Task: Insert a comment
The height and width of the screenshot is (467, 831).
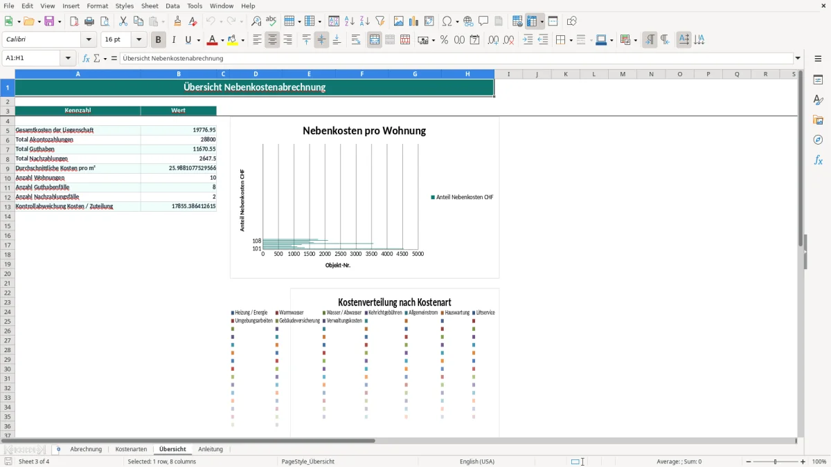Action: (483, 21)
